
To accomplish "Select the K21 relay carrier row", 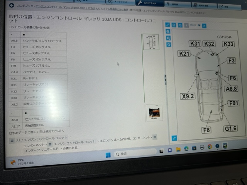I will tap(38, 78).
